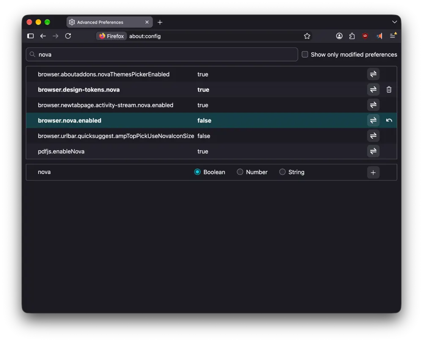Click the forward navigation arrow
423x342 pixels.
click(55, 36)
